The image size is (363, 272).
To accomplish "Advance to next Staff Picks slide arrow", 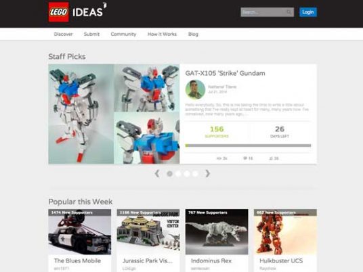I will tap(208, 173).
